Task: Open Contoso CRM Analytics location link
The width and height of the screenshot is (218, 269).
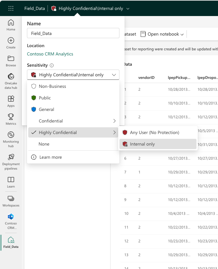Action: coord(50,54)
